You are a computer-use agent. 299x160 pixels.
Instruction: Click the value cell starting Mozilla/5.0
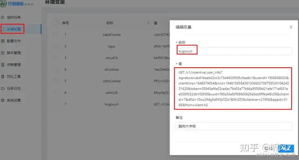[162, 93]
